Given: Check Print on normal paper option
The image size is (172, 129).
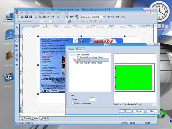Looking at the screenshot, I should tap(73, 103).
